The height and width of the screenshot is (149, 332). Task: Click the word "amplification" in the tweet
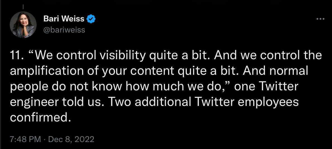coord(44,71)
